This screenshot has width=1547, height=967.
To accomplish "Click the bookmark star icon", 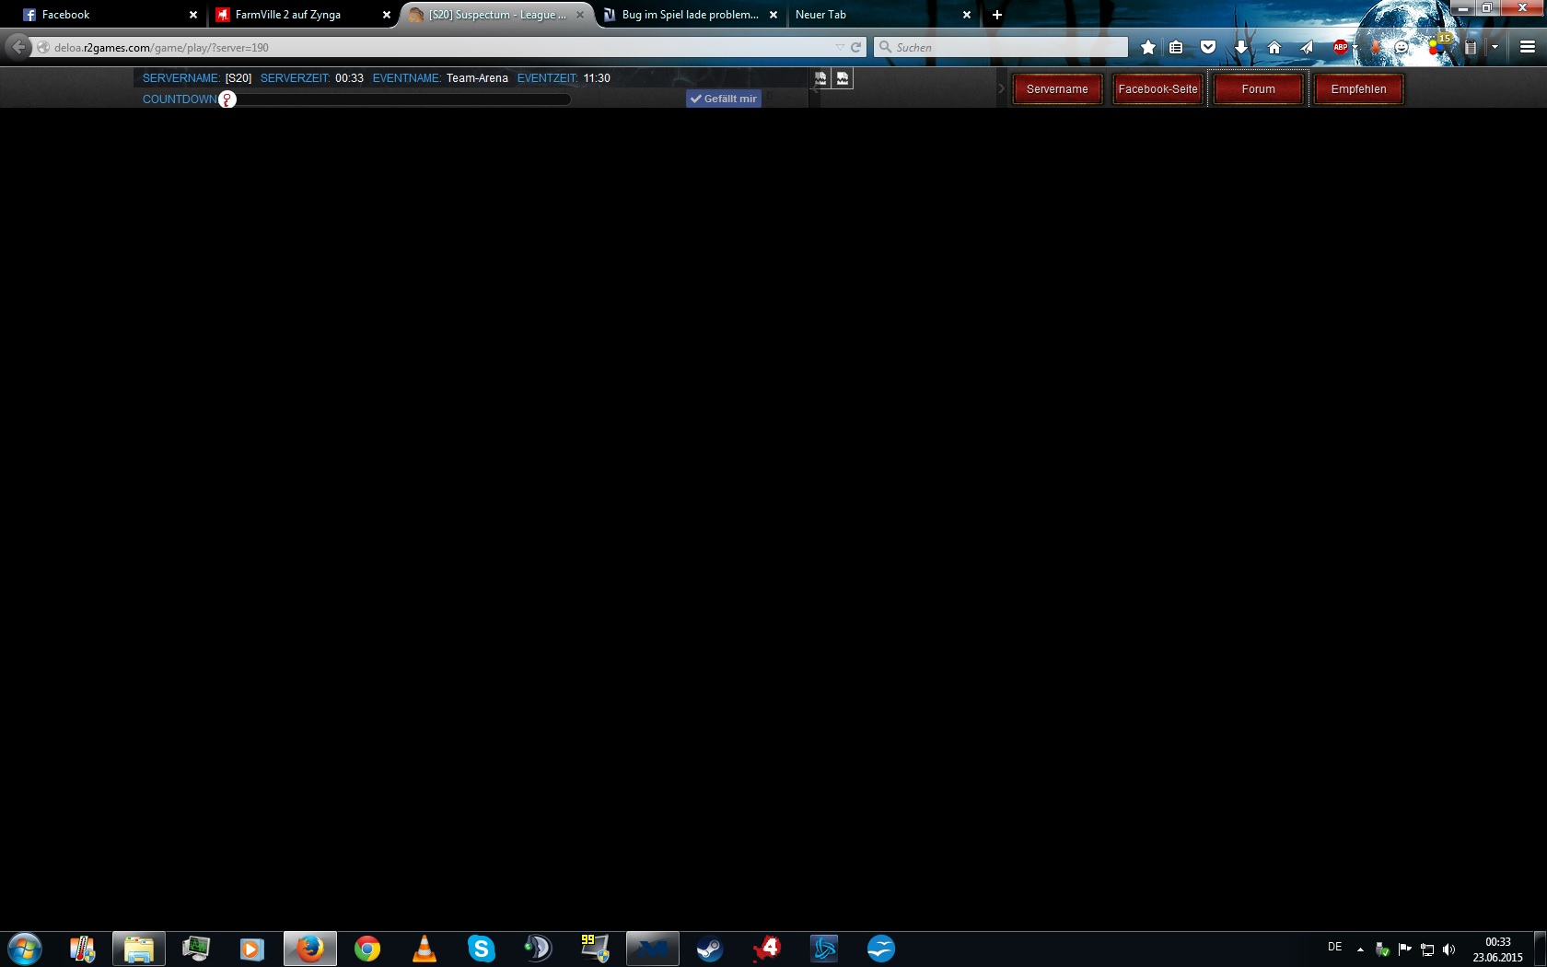I will tap(1147, 47).
